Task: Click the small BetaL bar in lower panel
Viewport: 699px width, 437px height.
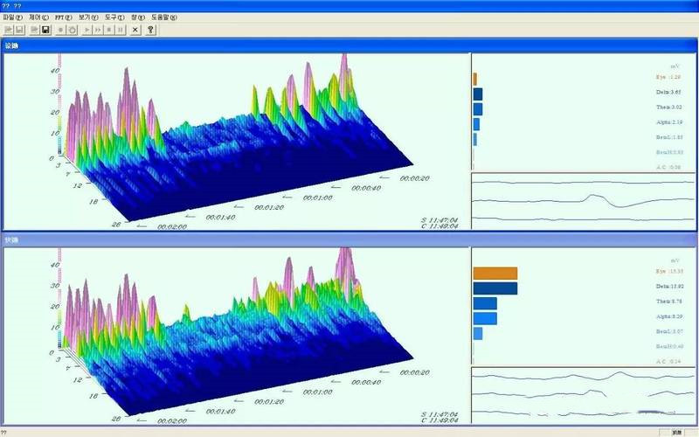Action: coord(477,334)
